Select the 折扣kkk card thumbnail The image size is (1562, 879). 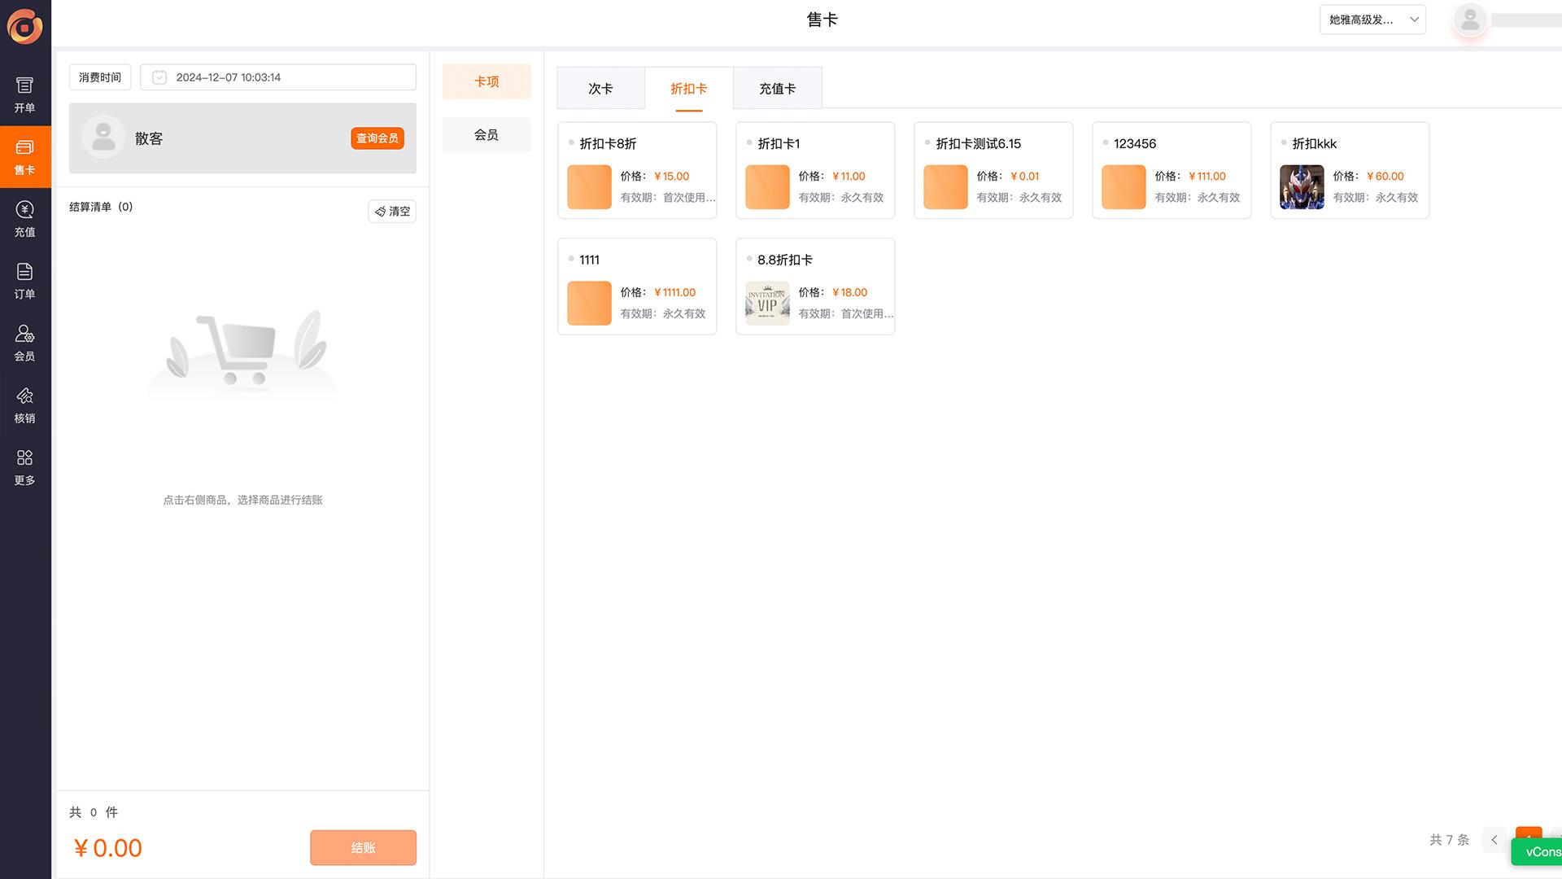click(x=1302, y=187)
